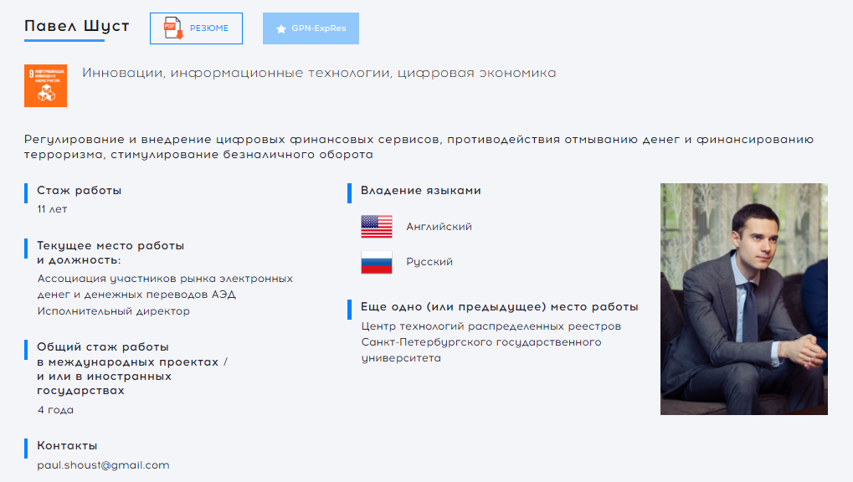Click the PDF document icon in РЕЗЮМЕ button

point(173,28)
